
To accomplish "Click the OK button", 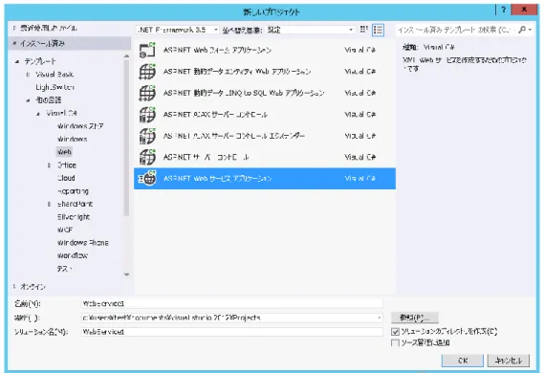I will [x=463, y=361].
